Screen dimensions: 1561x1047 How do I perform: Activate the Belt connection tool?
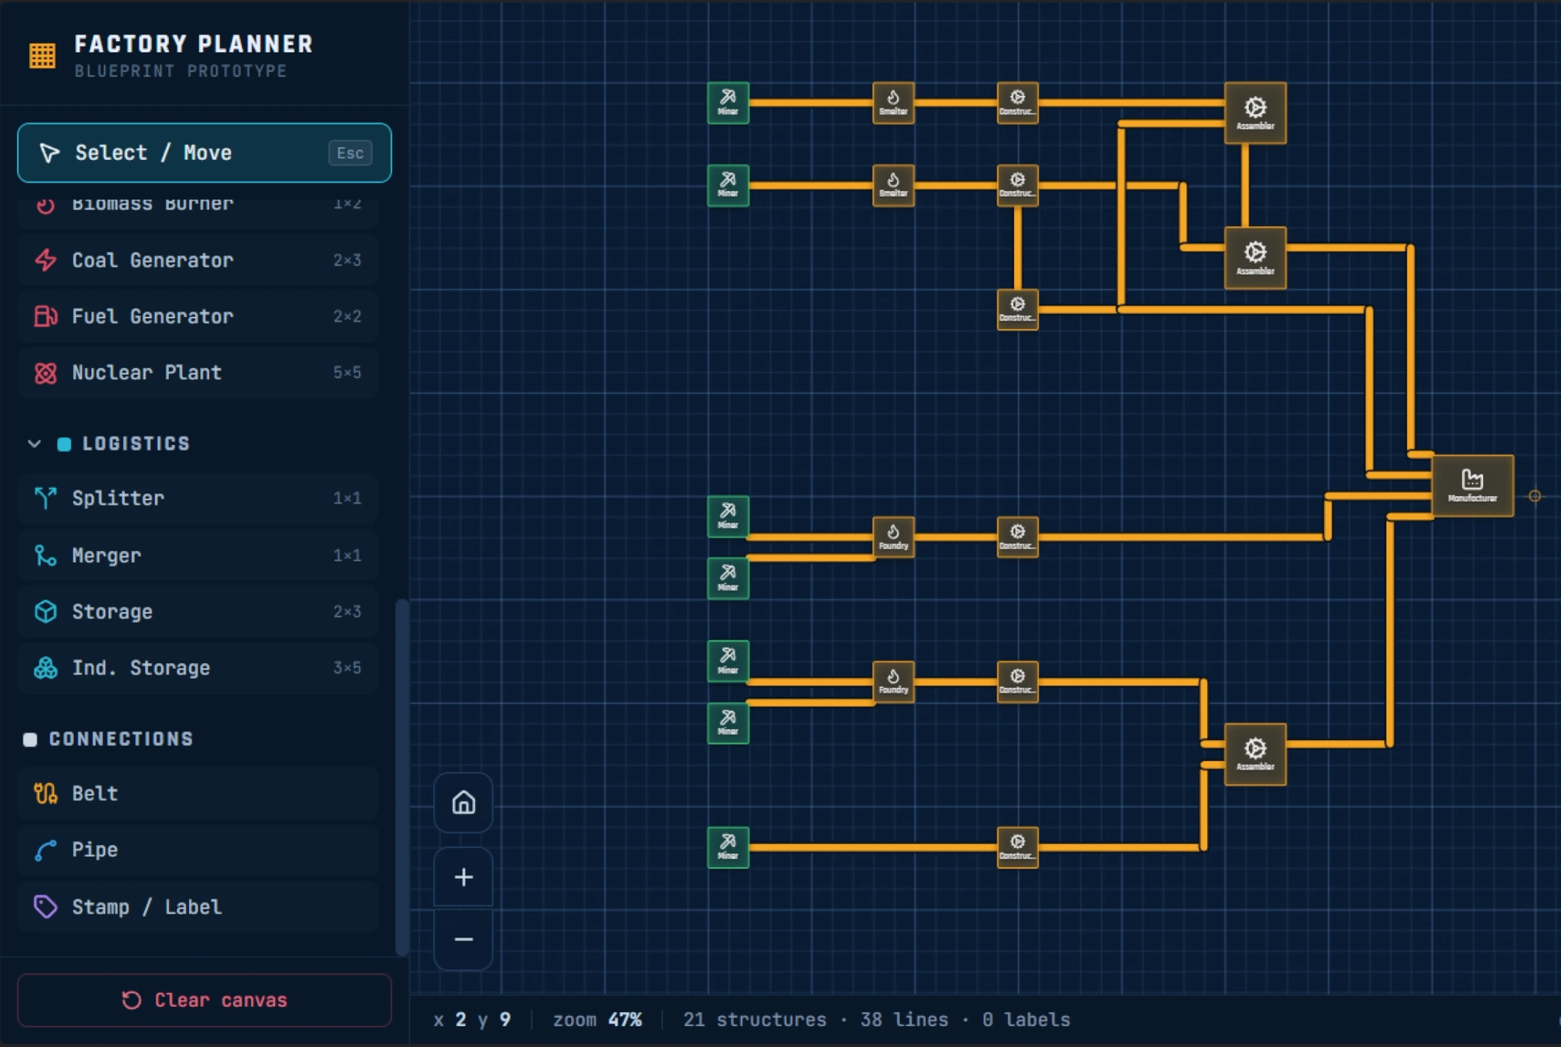point(198,793)
